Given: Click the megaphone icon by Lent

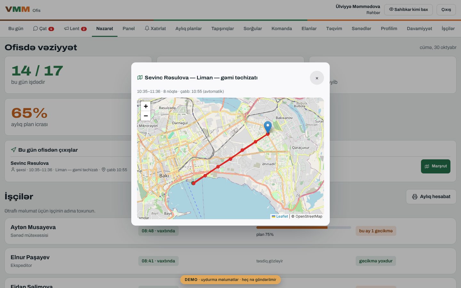Looking at the screenshot, I should 66,28.
